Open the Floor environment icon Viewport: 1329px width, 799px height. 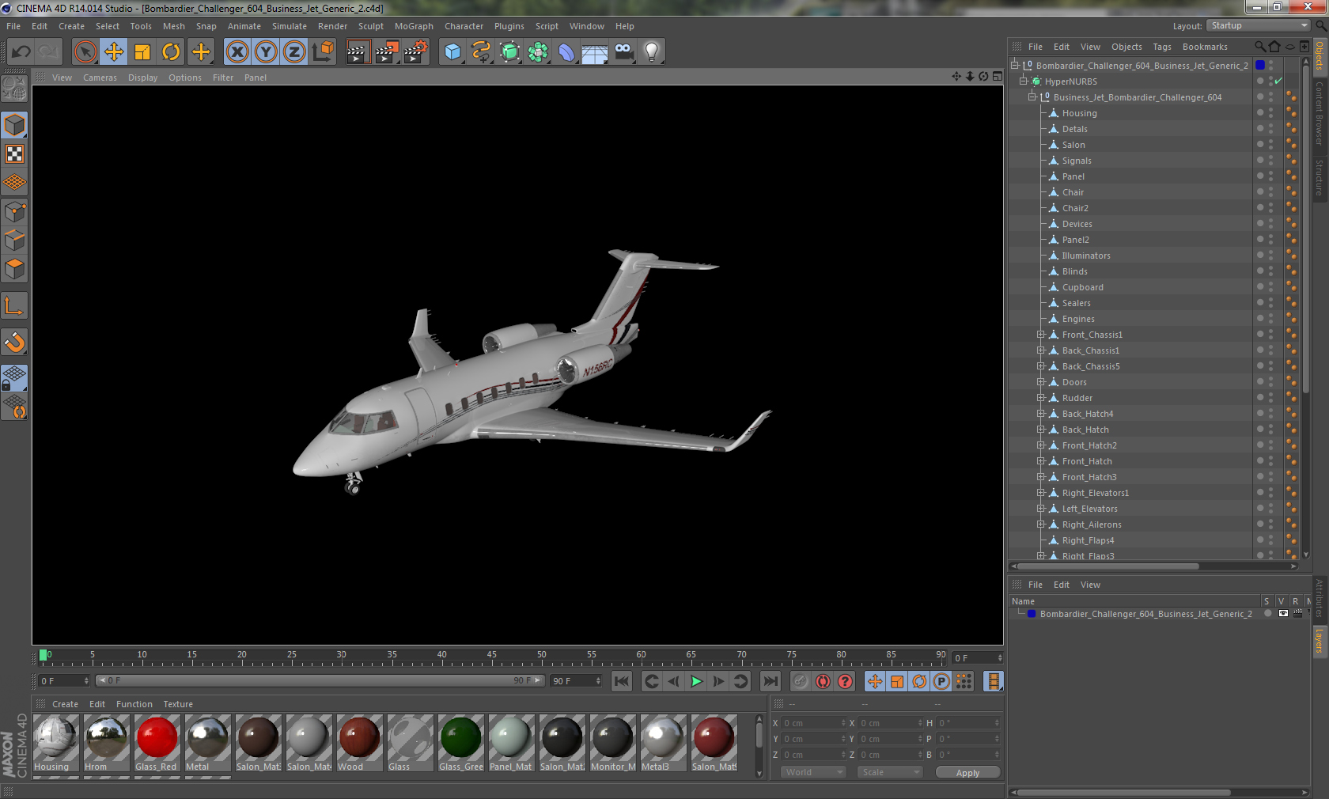point(595,52)
